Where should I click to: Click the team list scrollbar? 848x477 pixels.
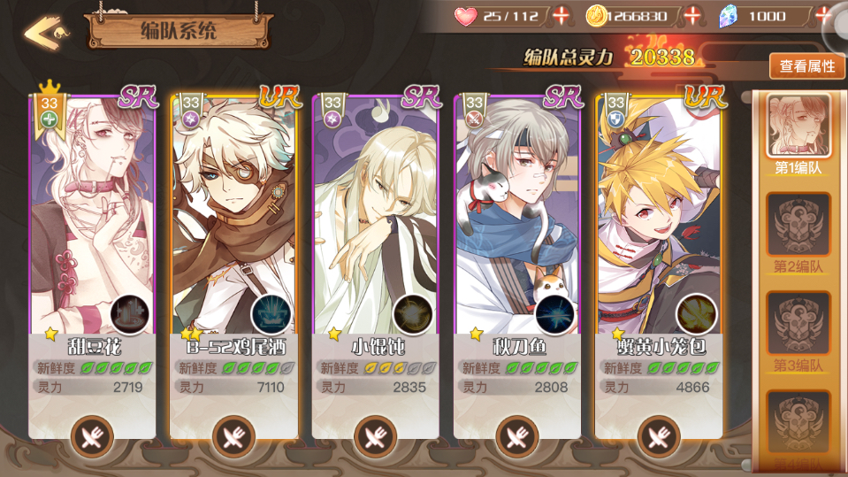click(x=747, y=281)
